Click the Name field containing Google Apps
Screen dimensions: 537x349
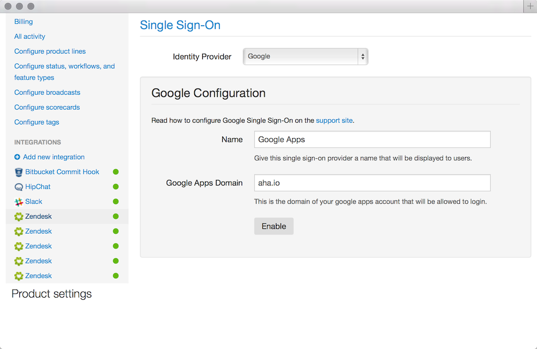[x=372, y=139]
